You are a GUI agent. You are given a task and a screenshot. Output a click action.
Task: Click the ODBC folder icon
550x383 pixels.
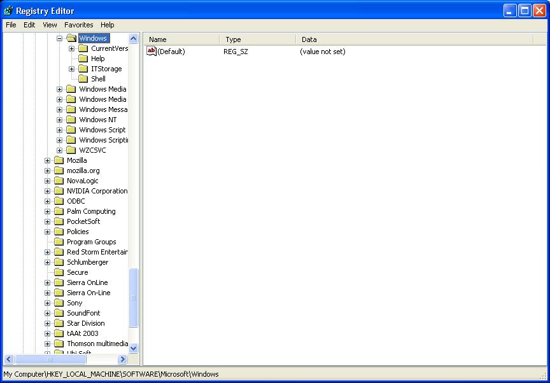pyautogui.click(x=59, y=201)
